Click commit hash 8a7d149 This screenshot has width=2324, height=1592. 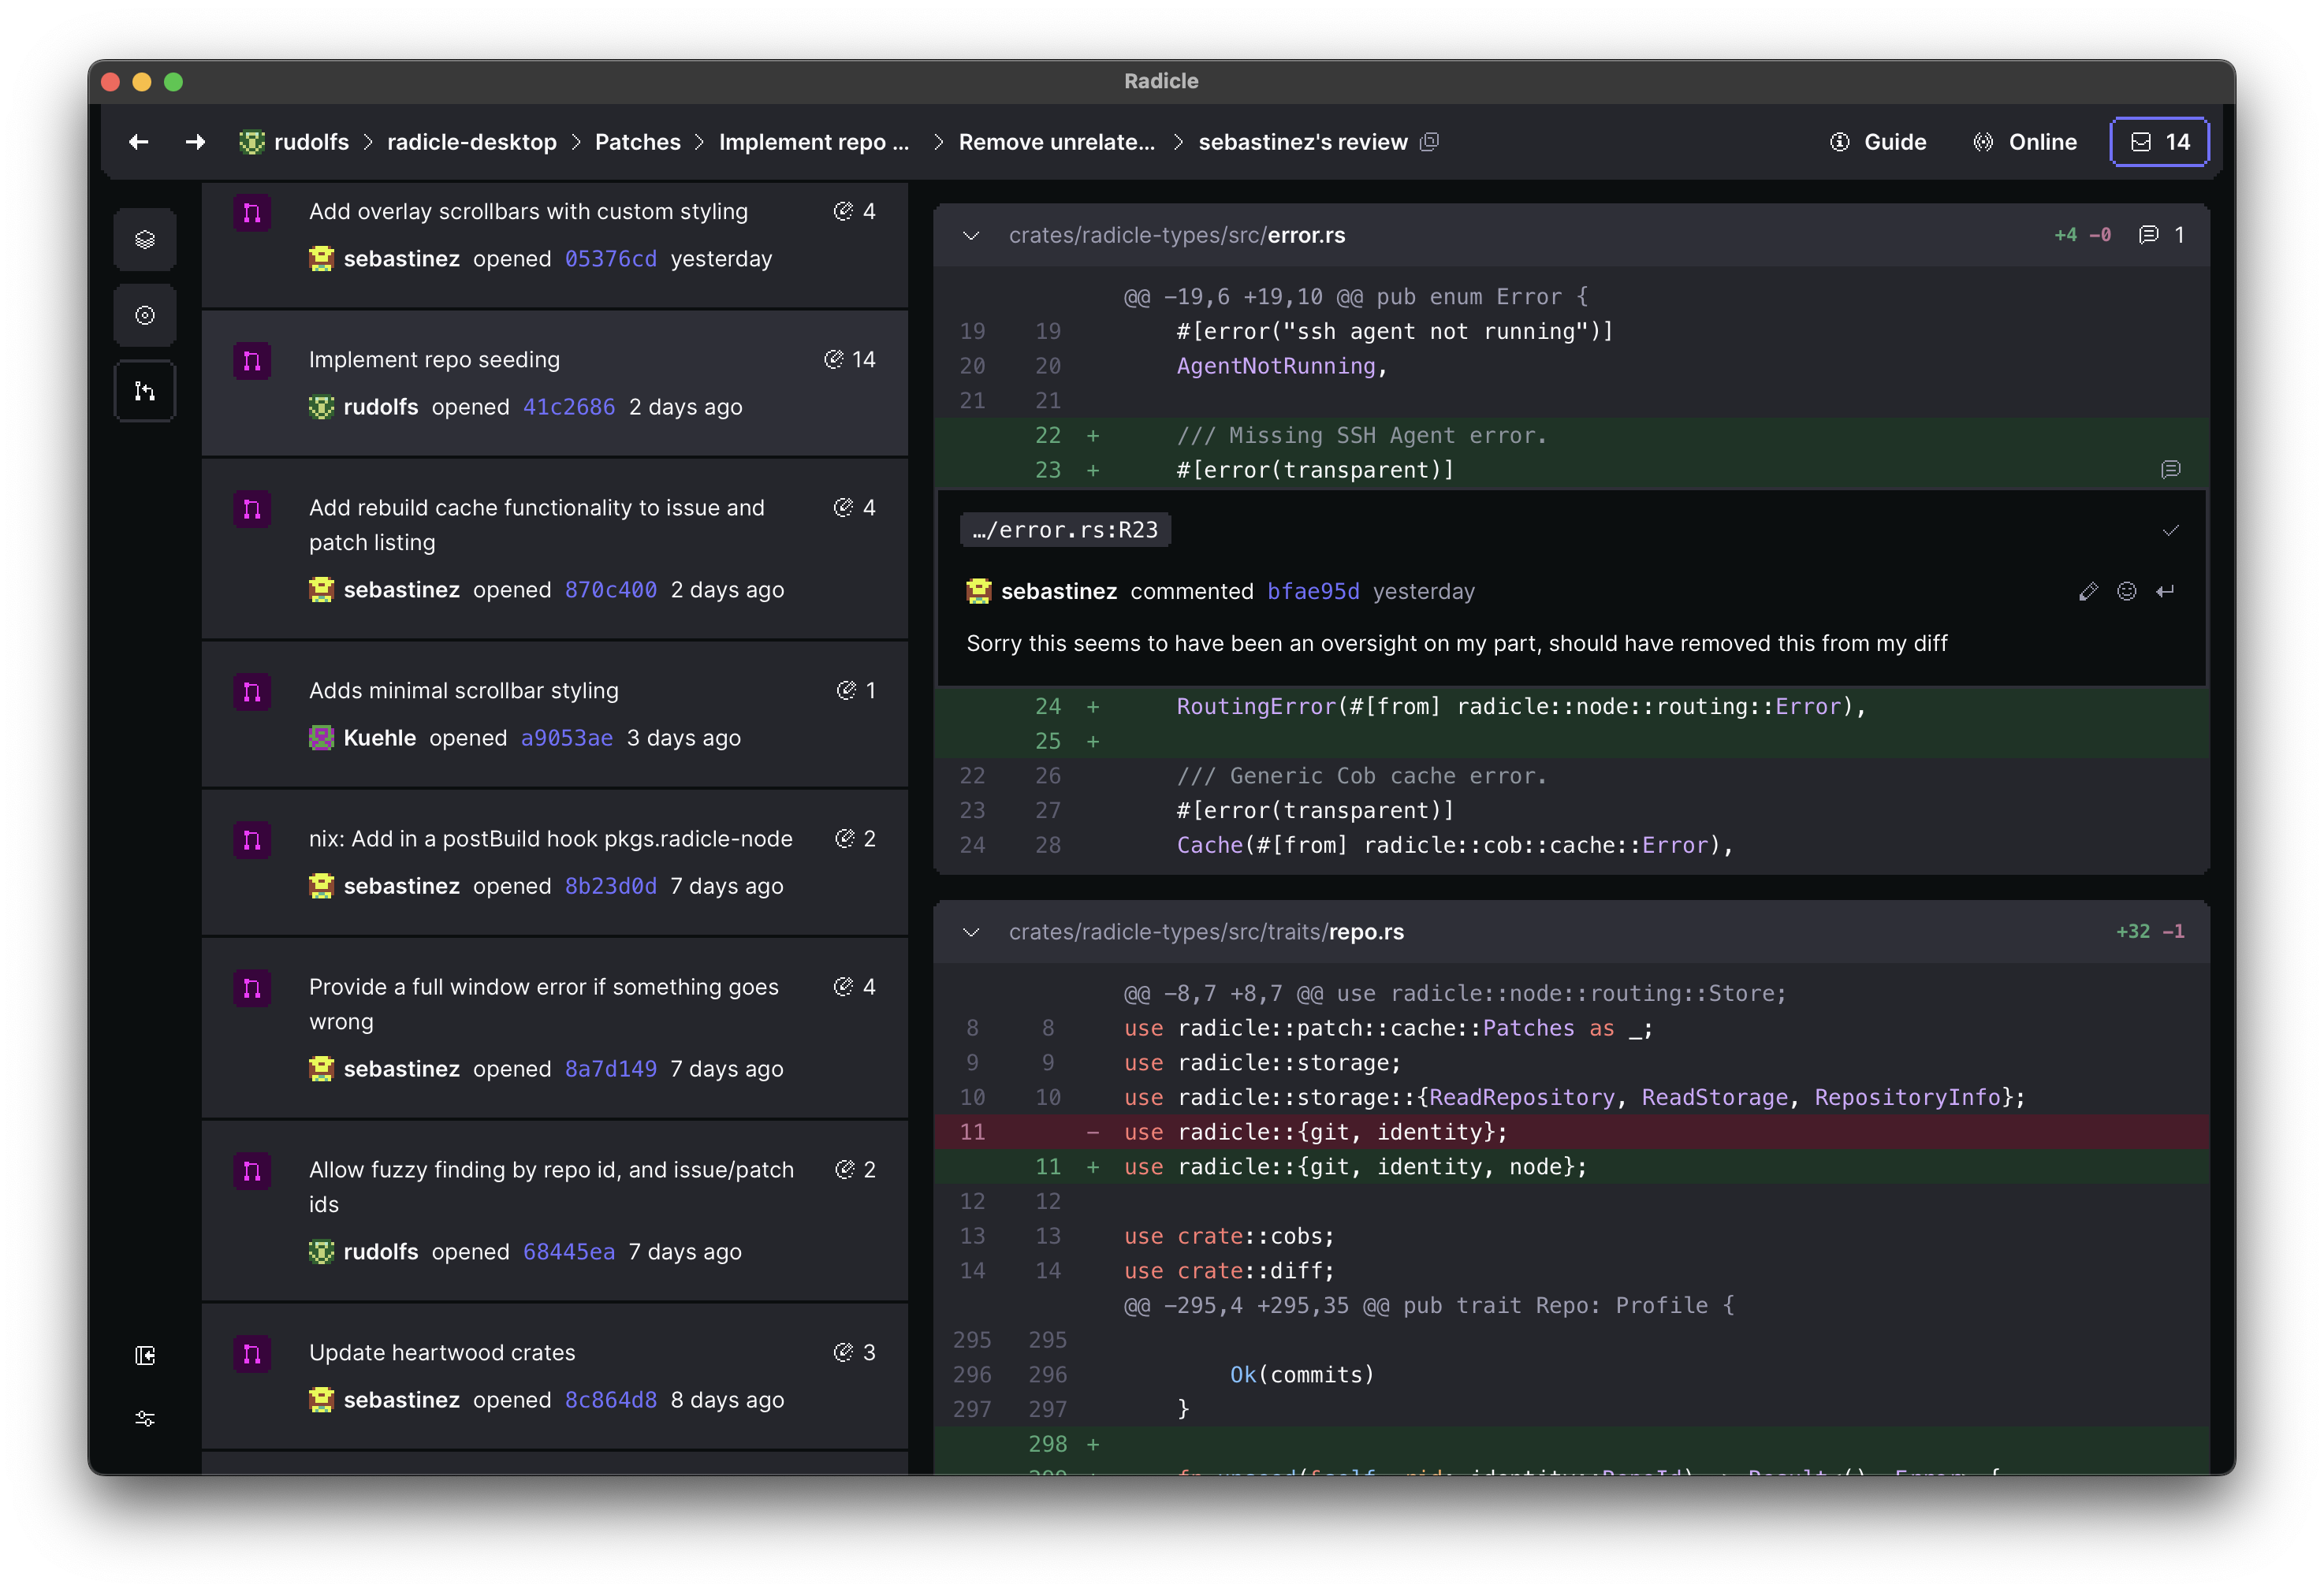611,1069
